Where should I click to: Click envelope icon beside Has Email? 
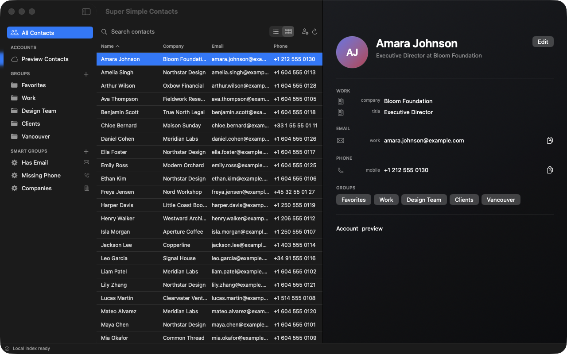(x=86, y=162)
